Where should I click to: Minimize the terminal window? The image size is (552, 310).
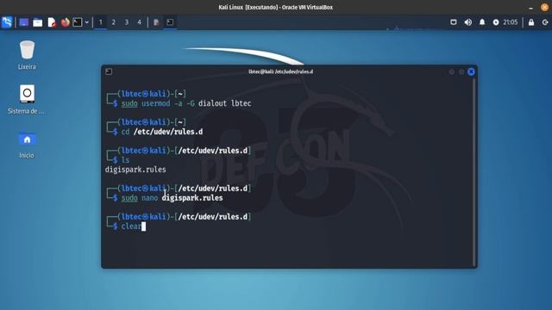click(x=452, y=71)
